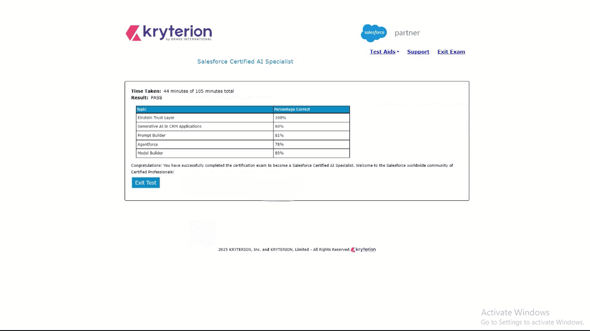The image size is (590, 331).
Task: Select the Einstein Trust Layer row
Action: pos(156,118)
